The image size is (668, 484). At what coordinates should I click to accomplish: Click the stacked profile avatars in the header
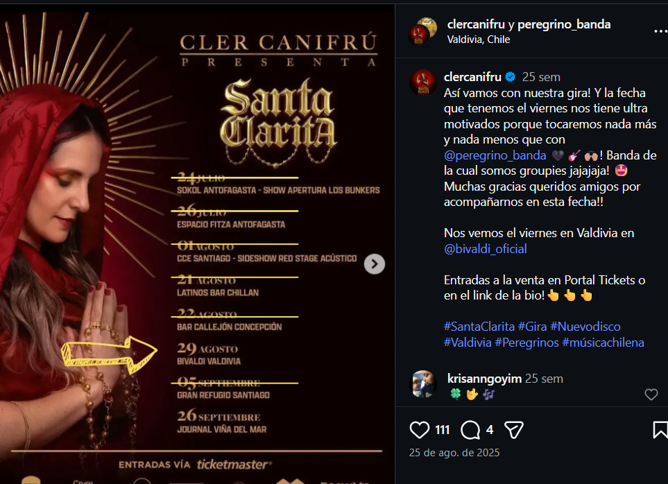click(422, 31)
